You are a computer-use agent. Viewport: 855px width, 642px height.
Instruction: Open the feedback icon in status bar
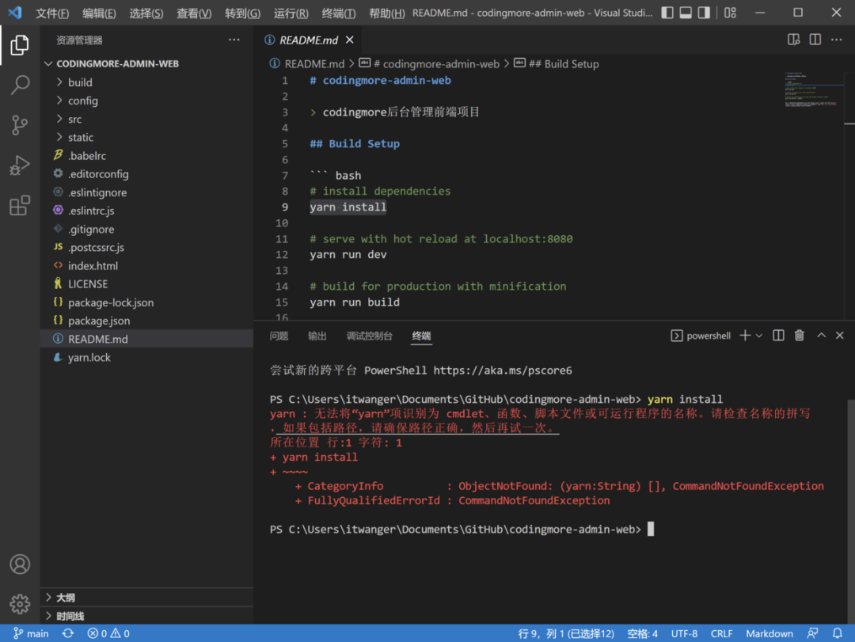point(812,633)
